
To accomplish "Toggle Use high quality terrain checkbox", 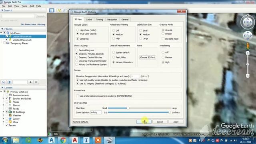I will point(78,80).
